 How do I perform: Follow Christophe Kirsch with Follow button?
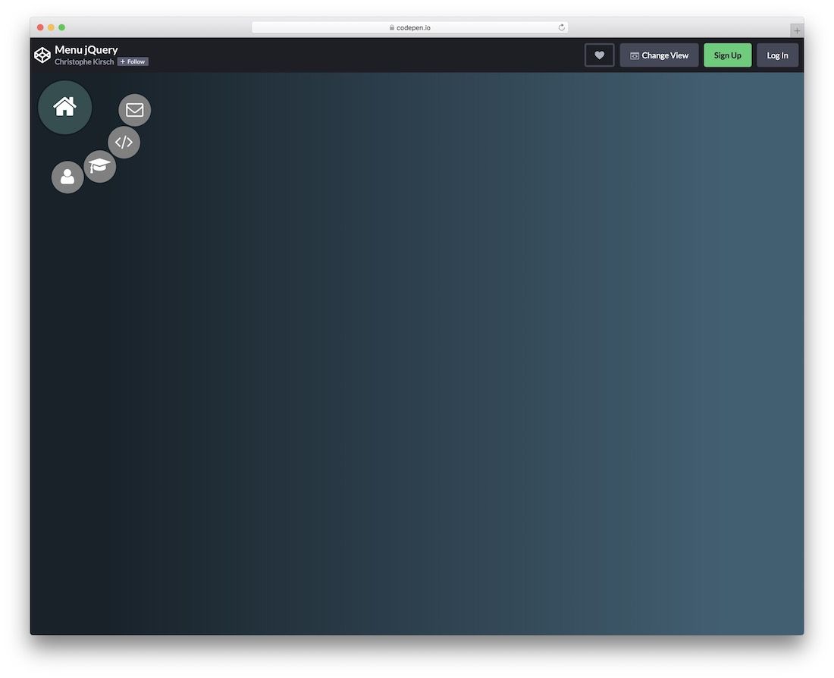[x=133, y=61]
